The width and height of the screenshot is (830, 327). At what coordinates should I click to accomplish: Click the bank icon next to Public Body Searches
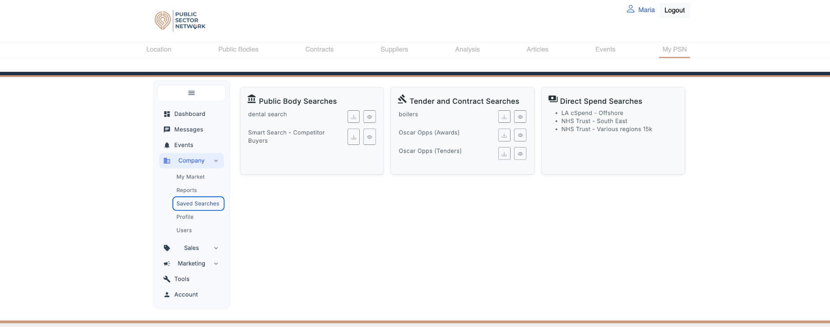tap(252, 99)
